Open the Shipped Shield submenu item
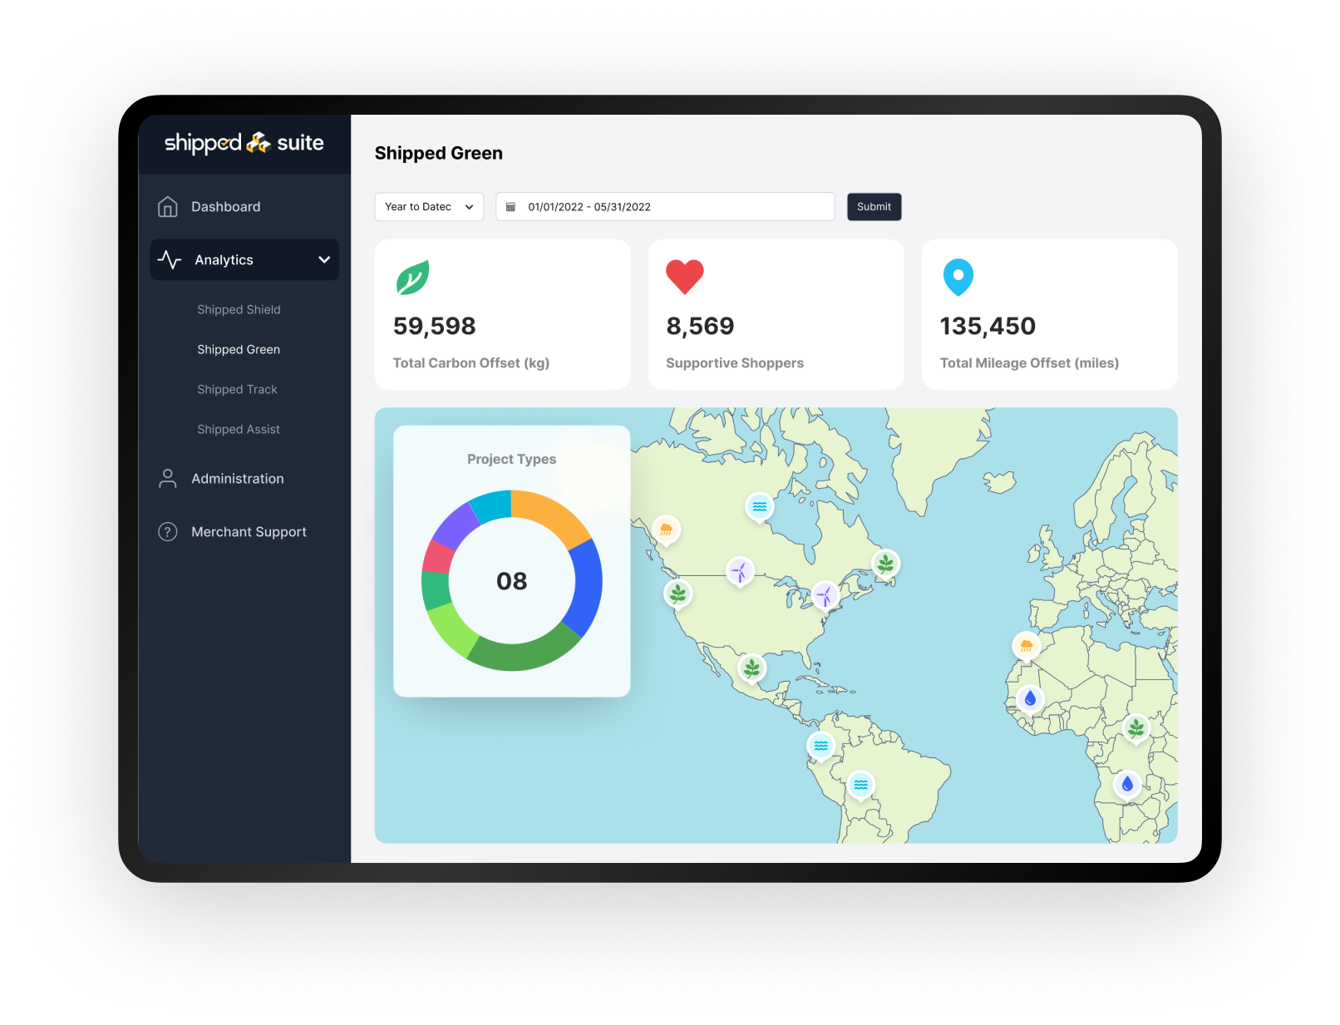The image size is (1340, 1025). [x=239, y=309]
